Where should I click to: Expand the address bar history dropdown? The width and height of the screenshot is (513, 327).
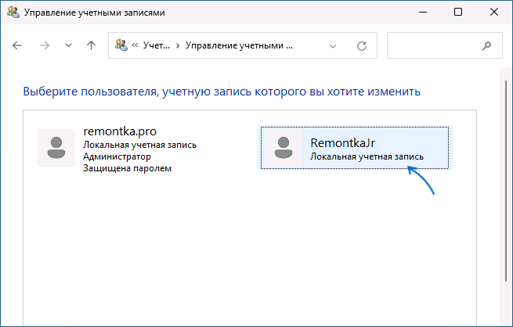(x=333, y=46)
